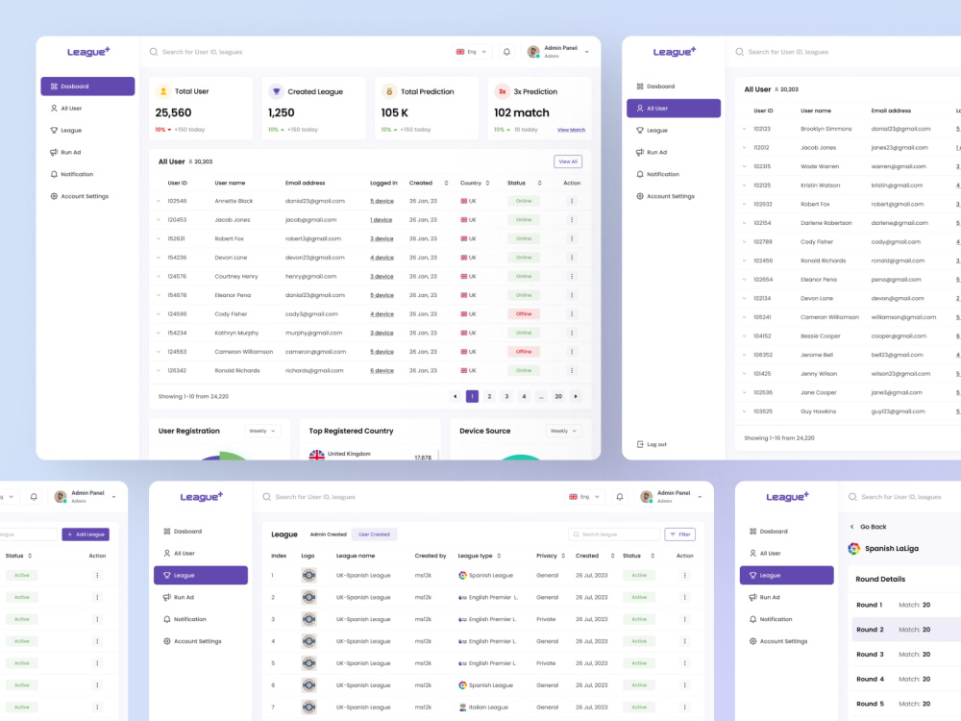Open Eng language dropdown in main dashboard

(x=471, y=52)
